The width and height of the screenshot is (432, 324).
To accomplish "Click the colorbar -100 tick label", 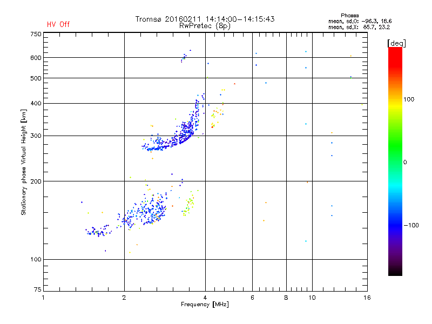I will coord(411,225).
